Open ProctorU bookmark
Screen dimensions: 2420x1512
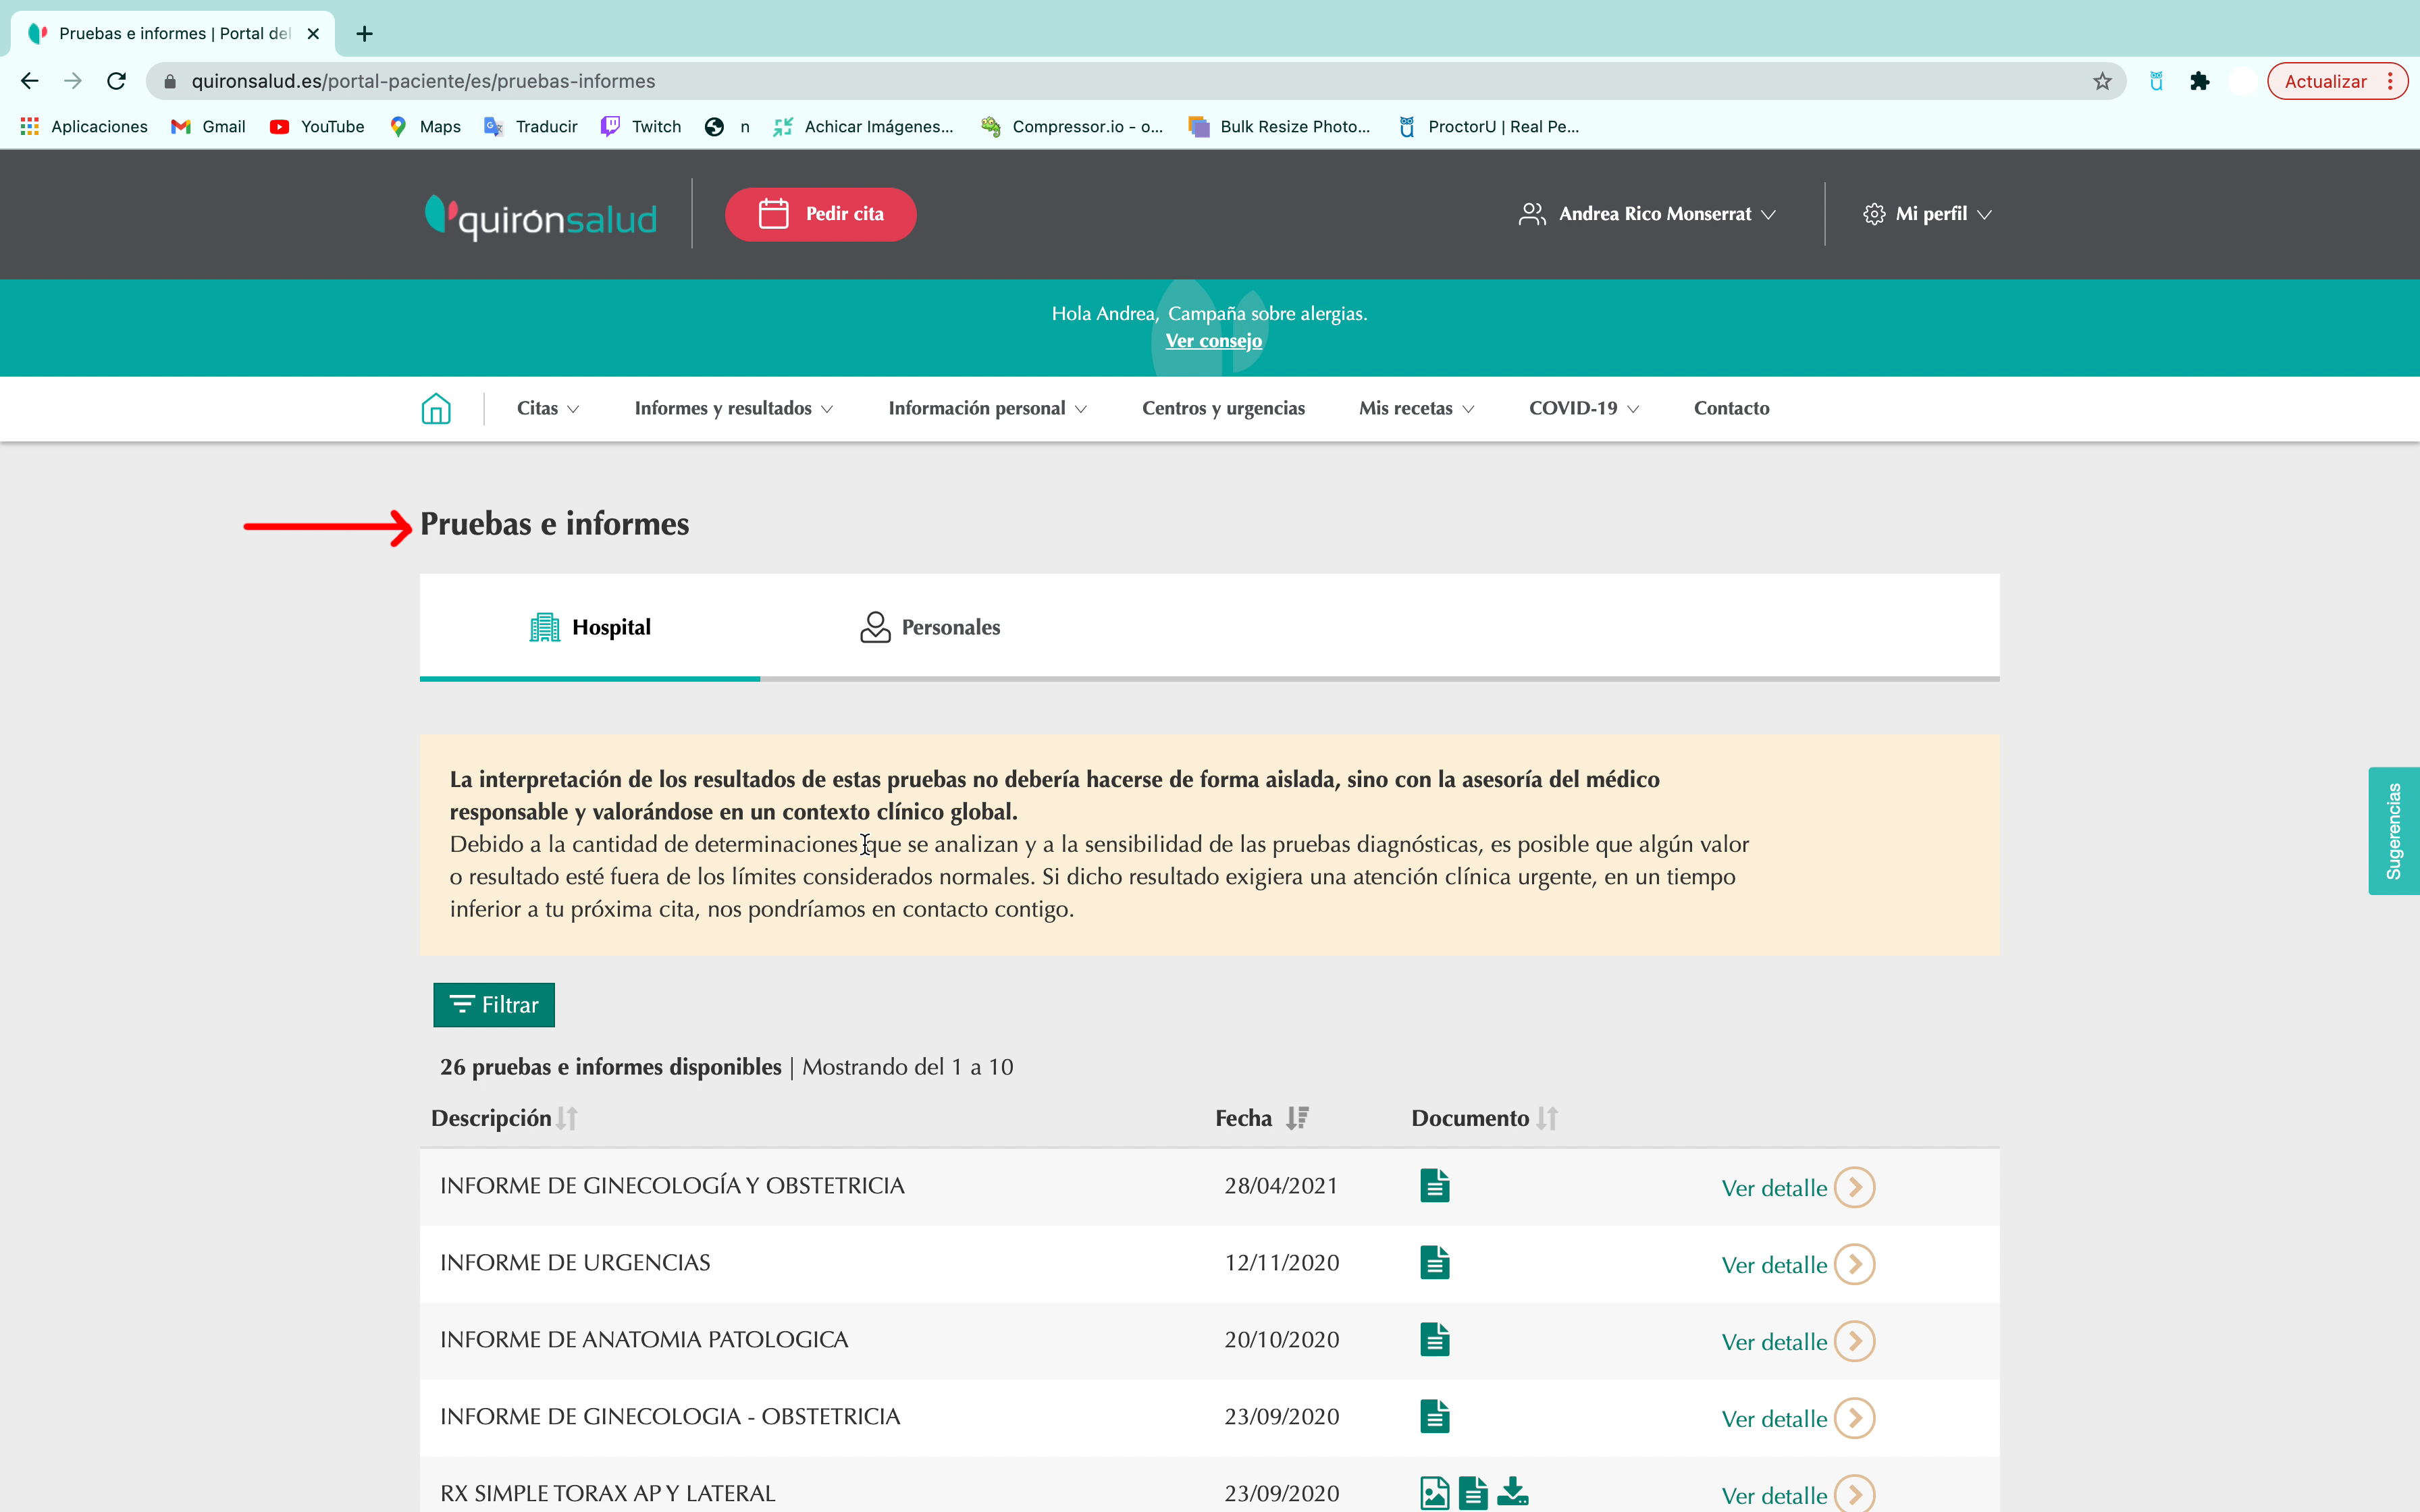[1488, 127]
